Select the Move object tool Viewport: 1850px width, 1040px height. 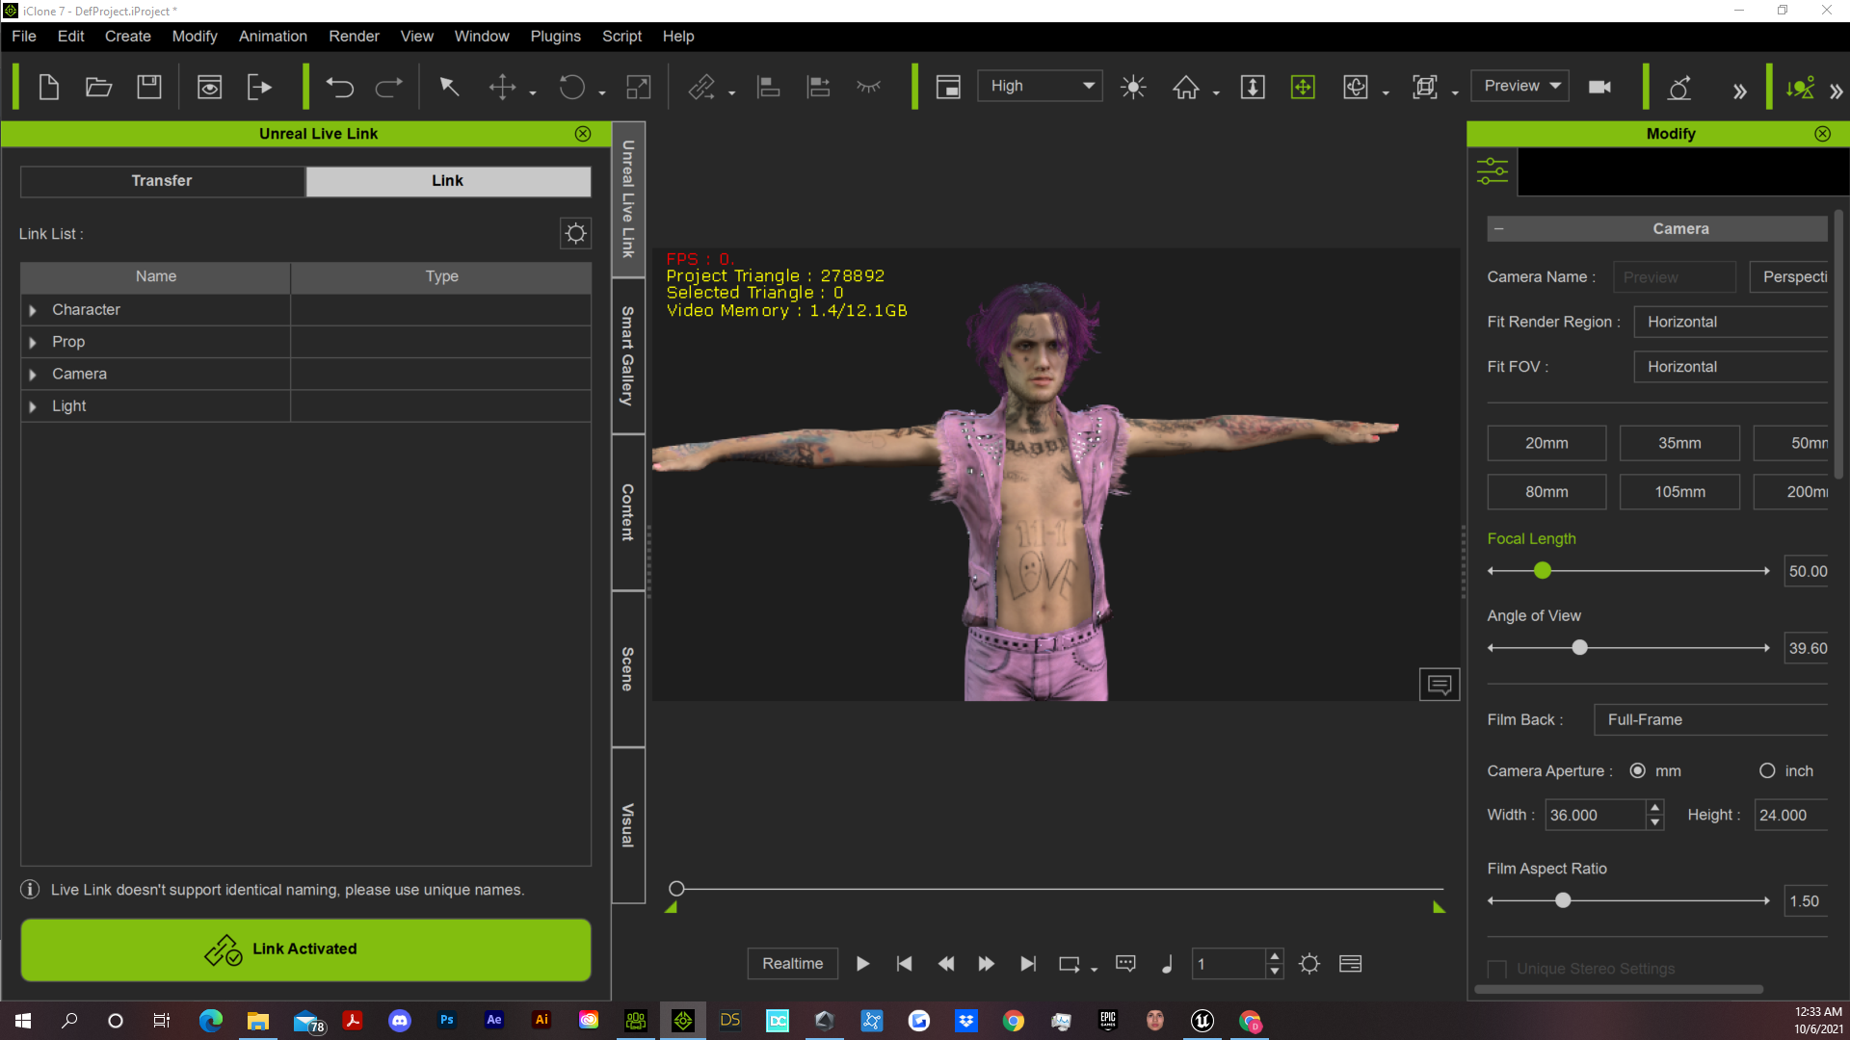click(502, 88)
